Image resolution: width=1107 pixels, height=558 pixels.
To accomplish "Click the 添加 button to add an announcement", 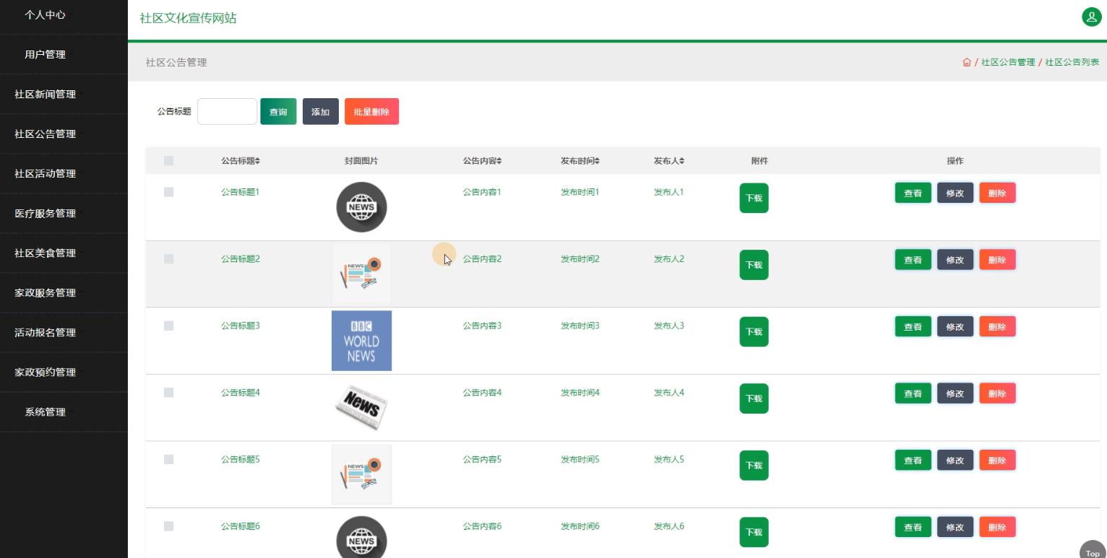I will 320,111.
